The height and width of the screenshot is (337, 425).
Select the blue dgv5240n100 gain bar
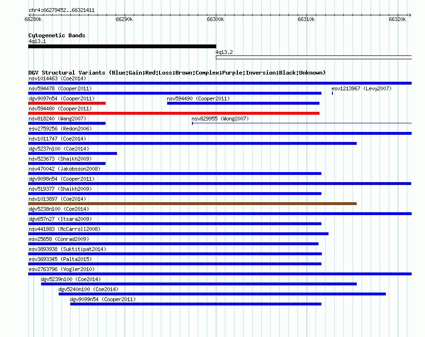pos(222,294)
